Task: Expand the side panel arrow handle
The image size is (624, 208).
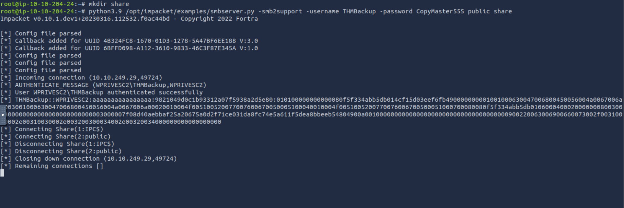Action: [x=3, y=115]
